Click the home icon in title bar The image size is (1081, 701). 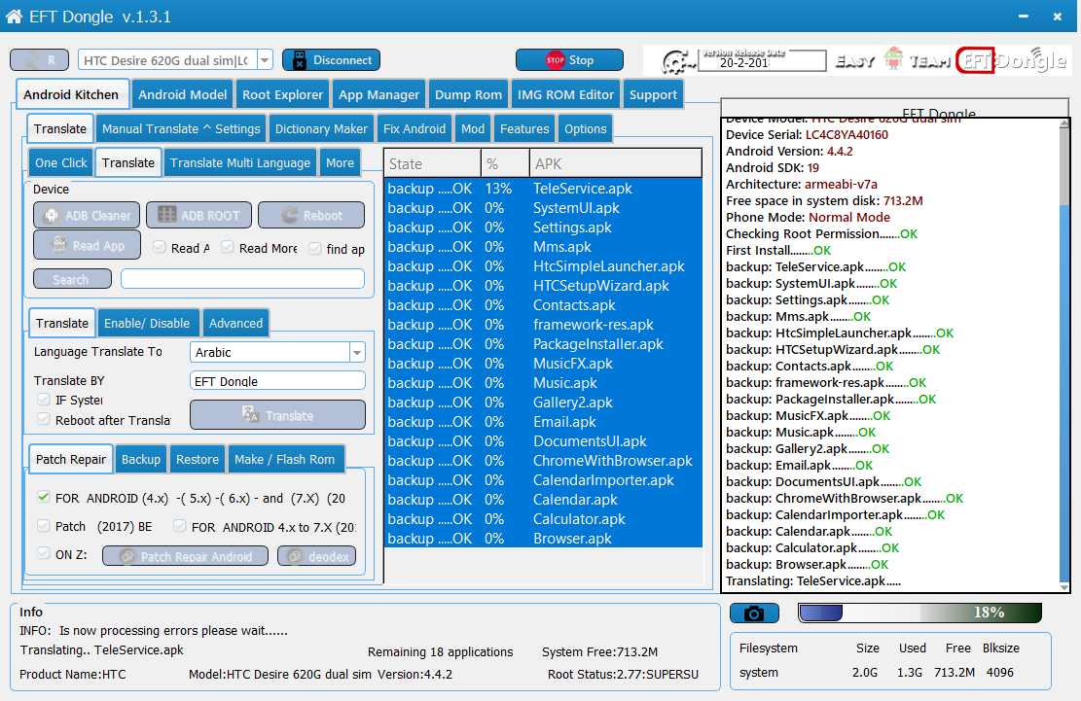[14, 16]
